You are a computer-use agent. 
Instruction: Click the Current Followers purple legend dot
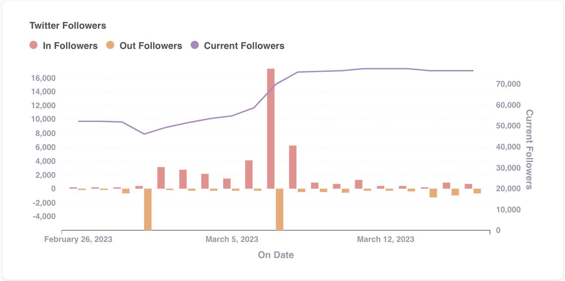(194, 45)
